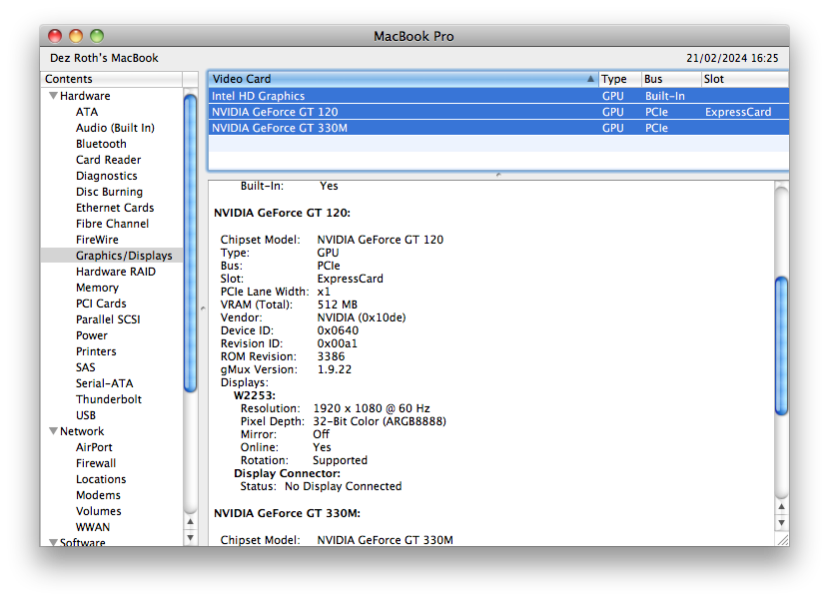829x601 pixels.
Task: Open Parallel SCSI entry
Action: click(x=108, y=319)
